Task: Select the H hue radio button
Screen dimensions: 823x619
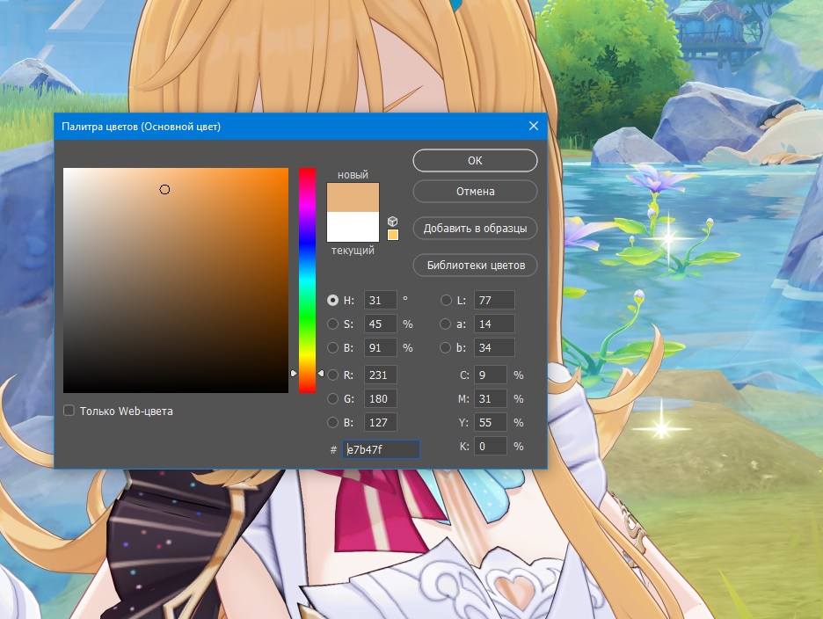Action: pyautogui.click(x=332, y=301)
